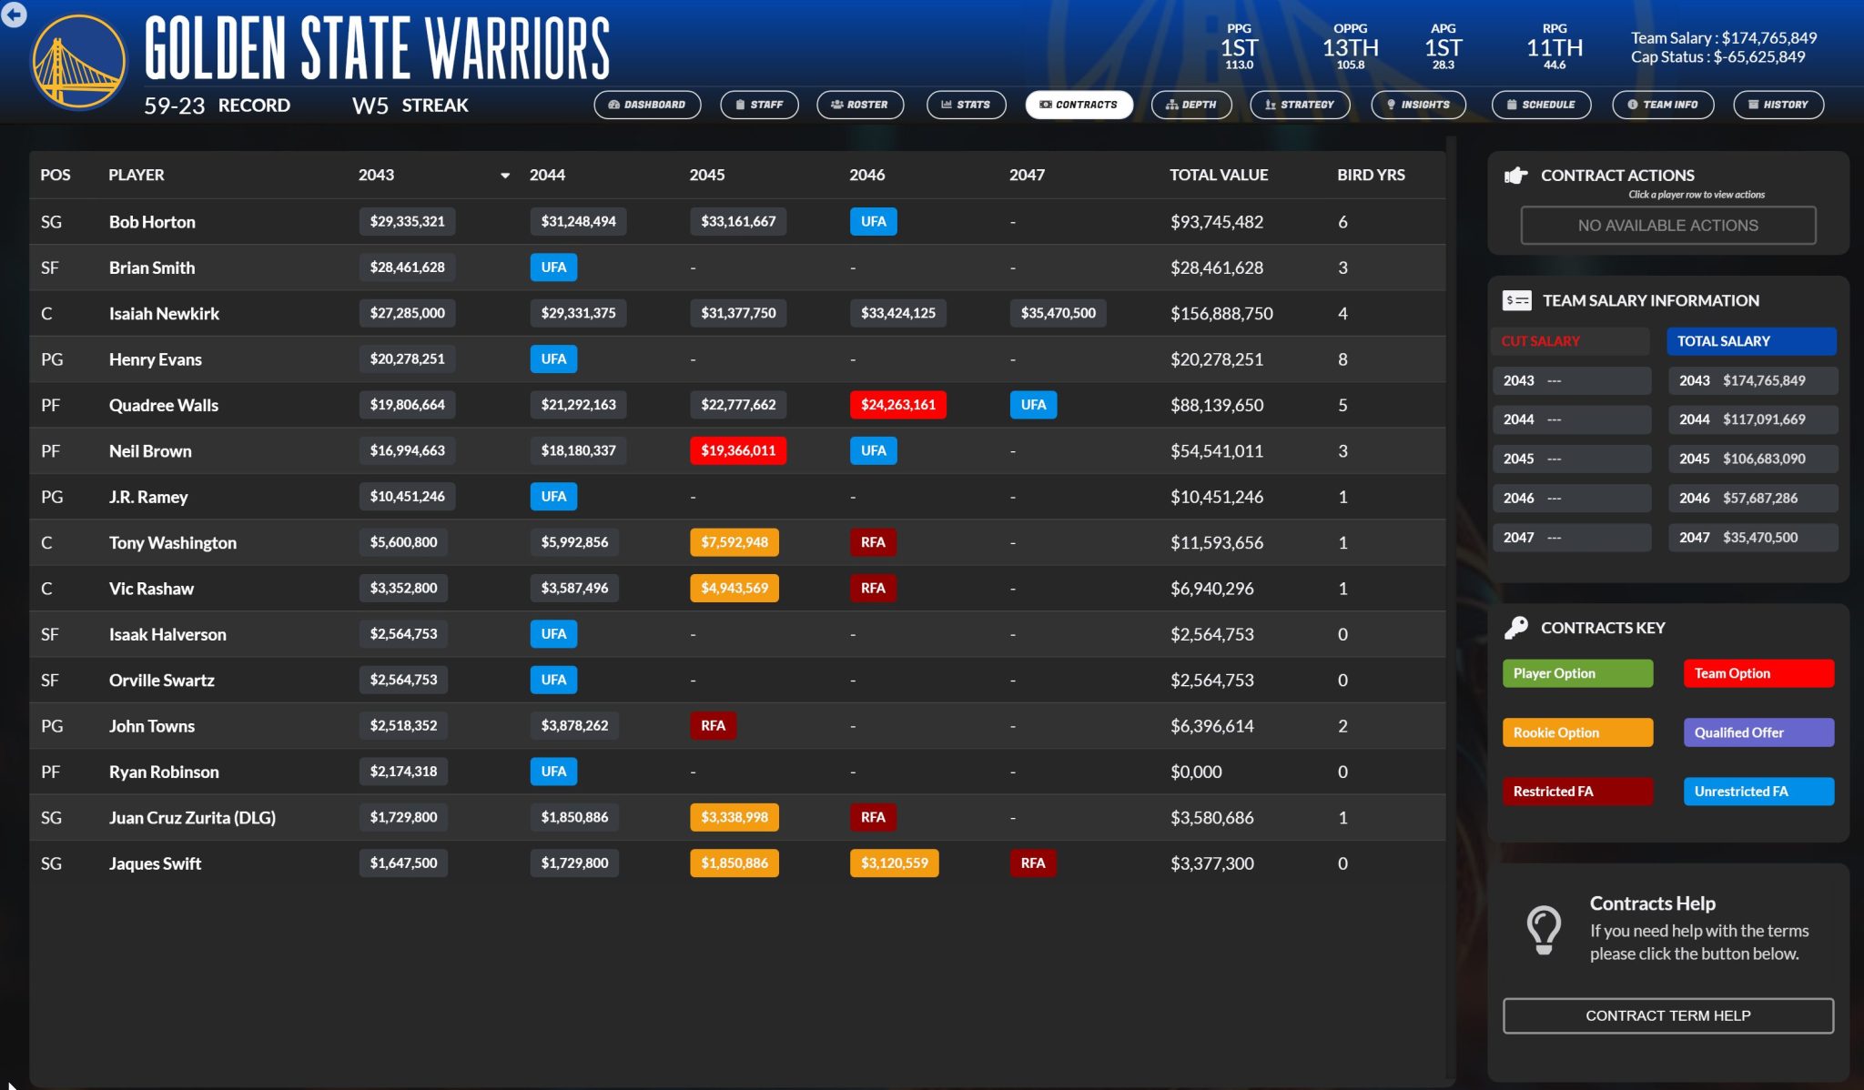Image resolution: width=1864 pixels, height=1090 pixels.
Task: Sort by the 2043 column arrow
Action: click(505, 176)
